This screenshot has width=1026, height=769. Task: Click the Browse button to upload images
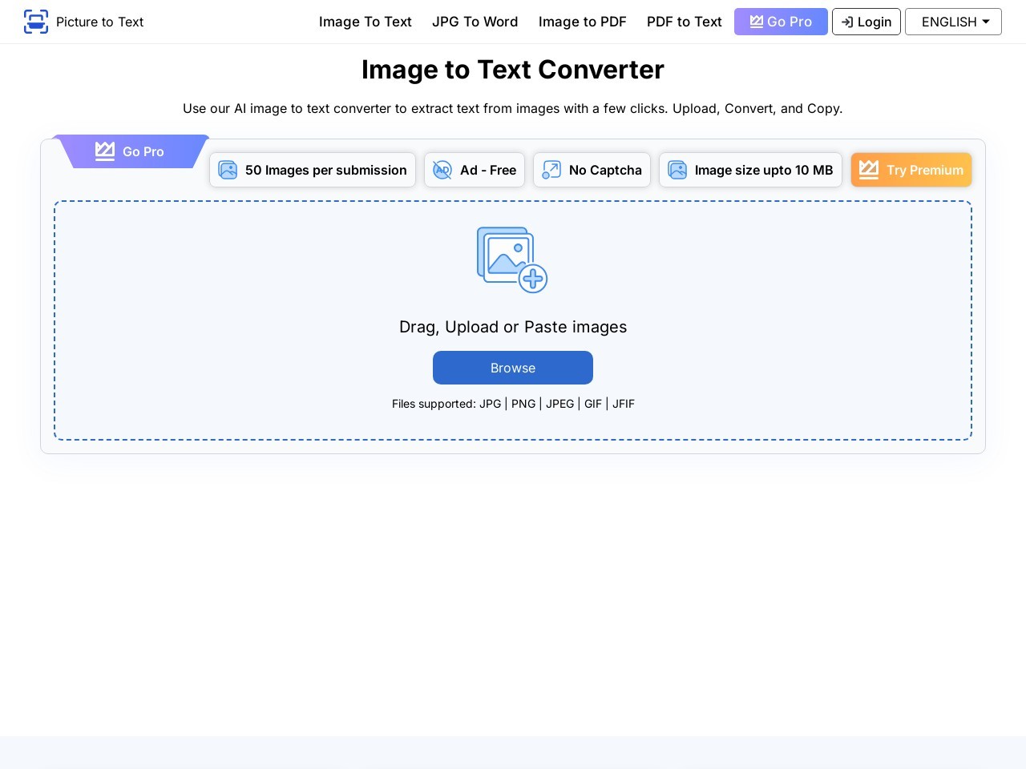pyautogui.click(x=513, y=368)
